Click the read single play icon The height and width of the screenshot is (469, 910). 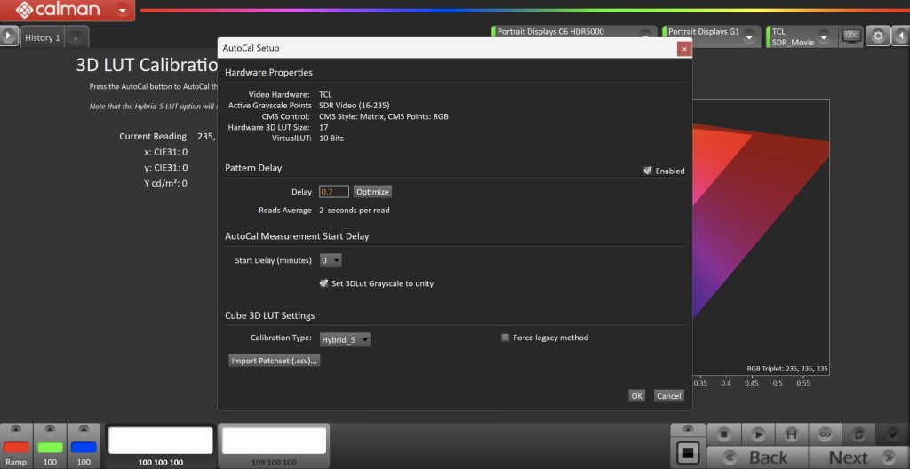pyautogui.click(x=757, y=434)
